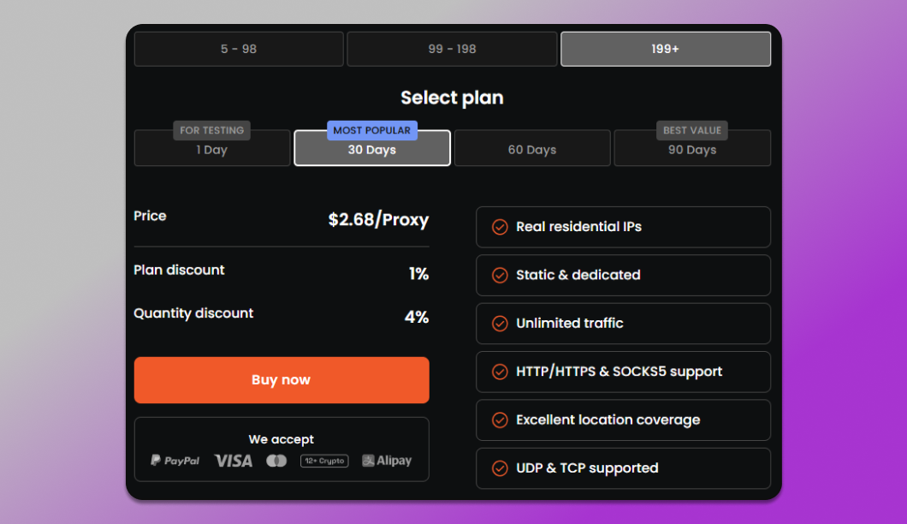The height and width of the screenshot is (524, 907).
Task: Click the 12+ Crypto badge
Action: (324, 461)
